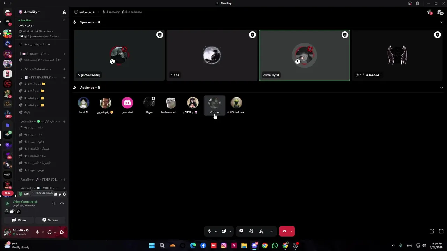Screen dimensions: 447x251
Task: Mute microphone in the user panel
Action: [x=38, y=232]
